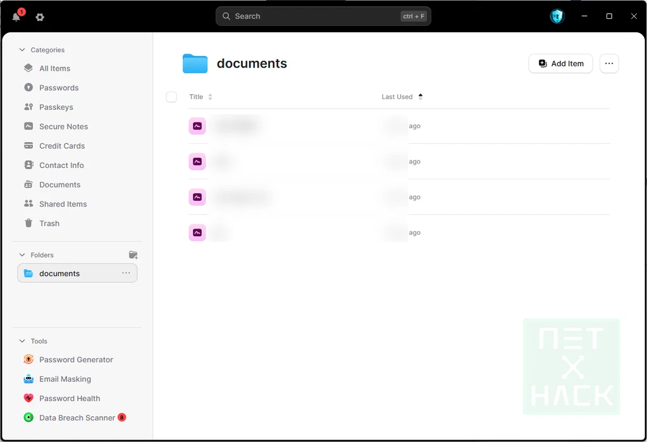Collapse the Tools section

pyautogui.click(x=22, y=341)
